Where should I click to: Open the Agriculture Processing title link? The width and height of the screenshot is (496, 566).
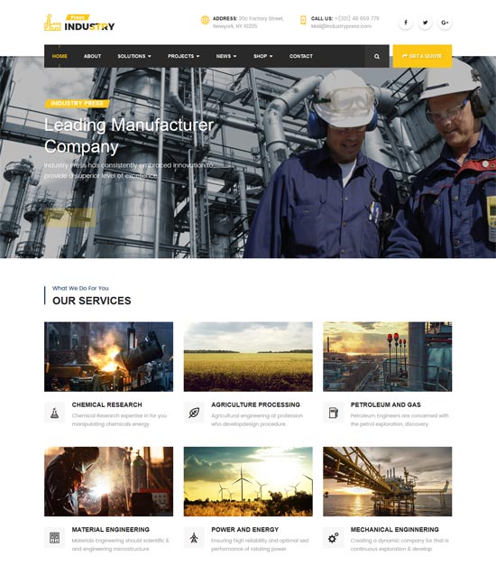pyautogui.click(x=255, y=404)
